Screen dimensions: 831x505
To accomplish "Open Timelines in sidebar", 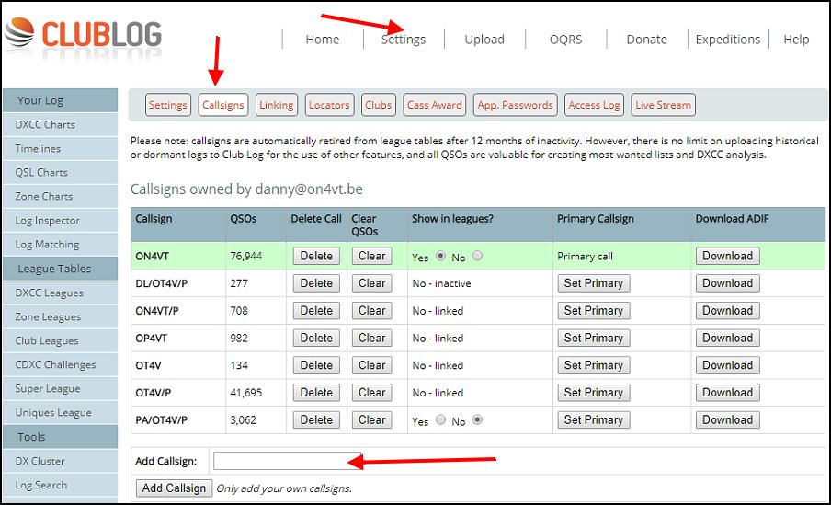I will pos(60,148).
